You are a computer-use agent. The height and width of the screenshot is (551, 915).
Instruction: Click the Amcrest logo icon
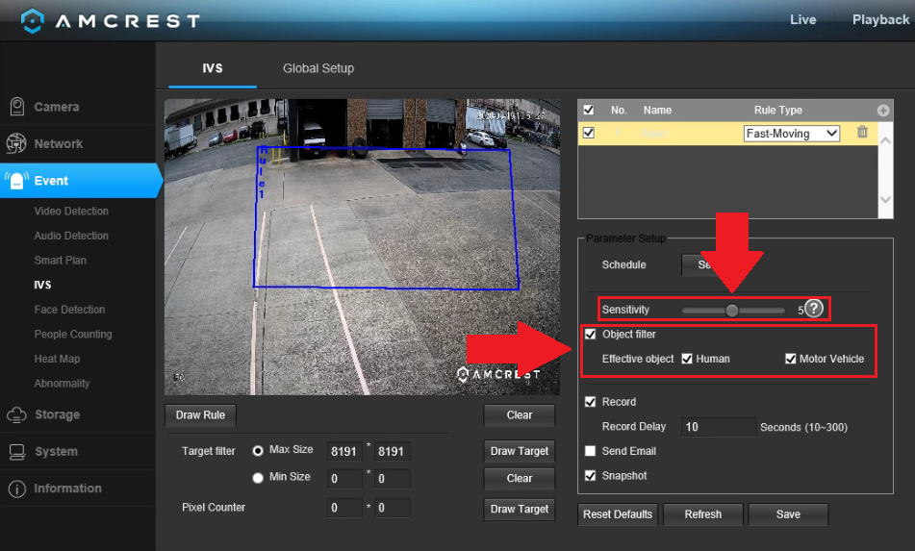coord(32,21)
